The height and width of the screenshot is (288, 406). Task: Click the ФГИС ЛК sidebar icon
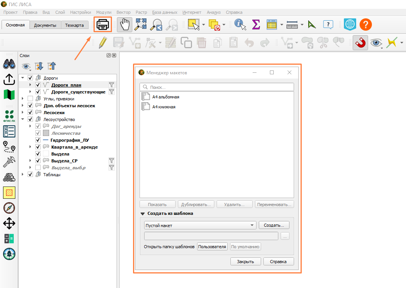[x=9, y=116]
